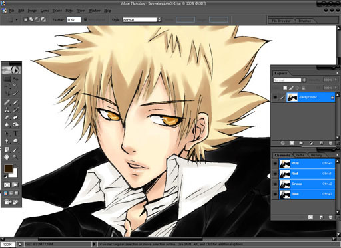Select the Notes tool
The height and width of the screenshot is (248, 341).
coord(7,150)
